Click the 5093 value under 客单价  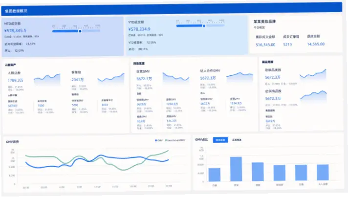click(75, 105)
